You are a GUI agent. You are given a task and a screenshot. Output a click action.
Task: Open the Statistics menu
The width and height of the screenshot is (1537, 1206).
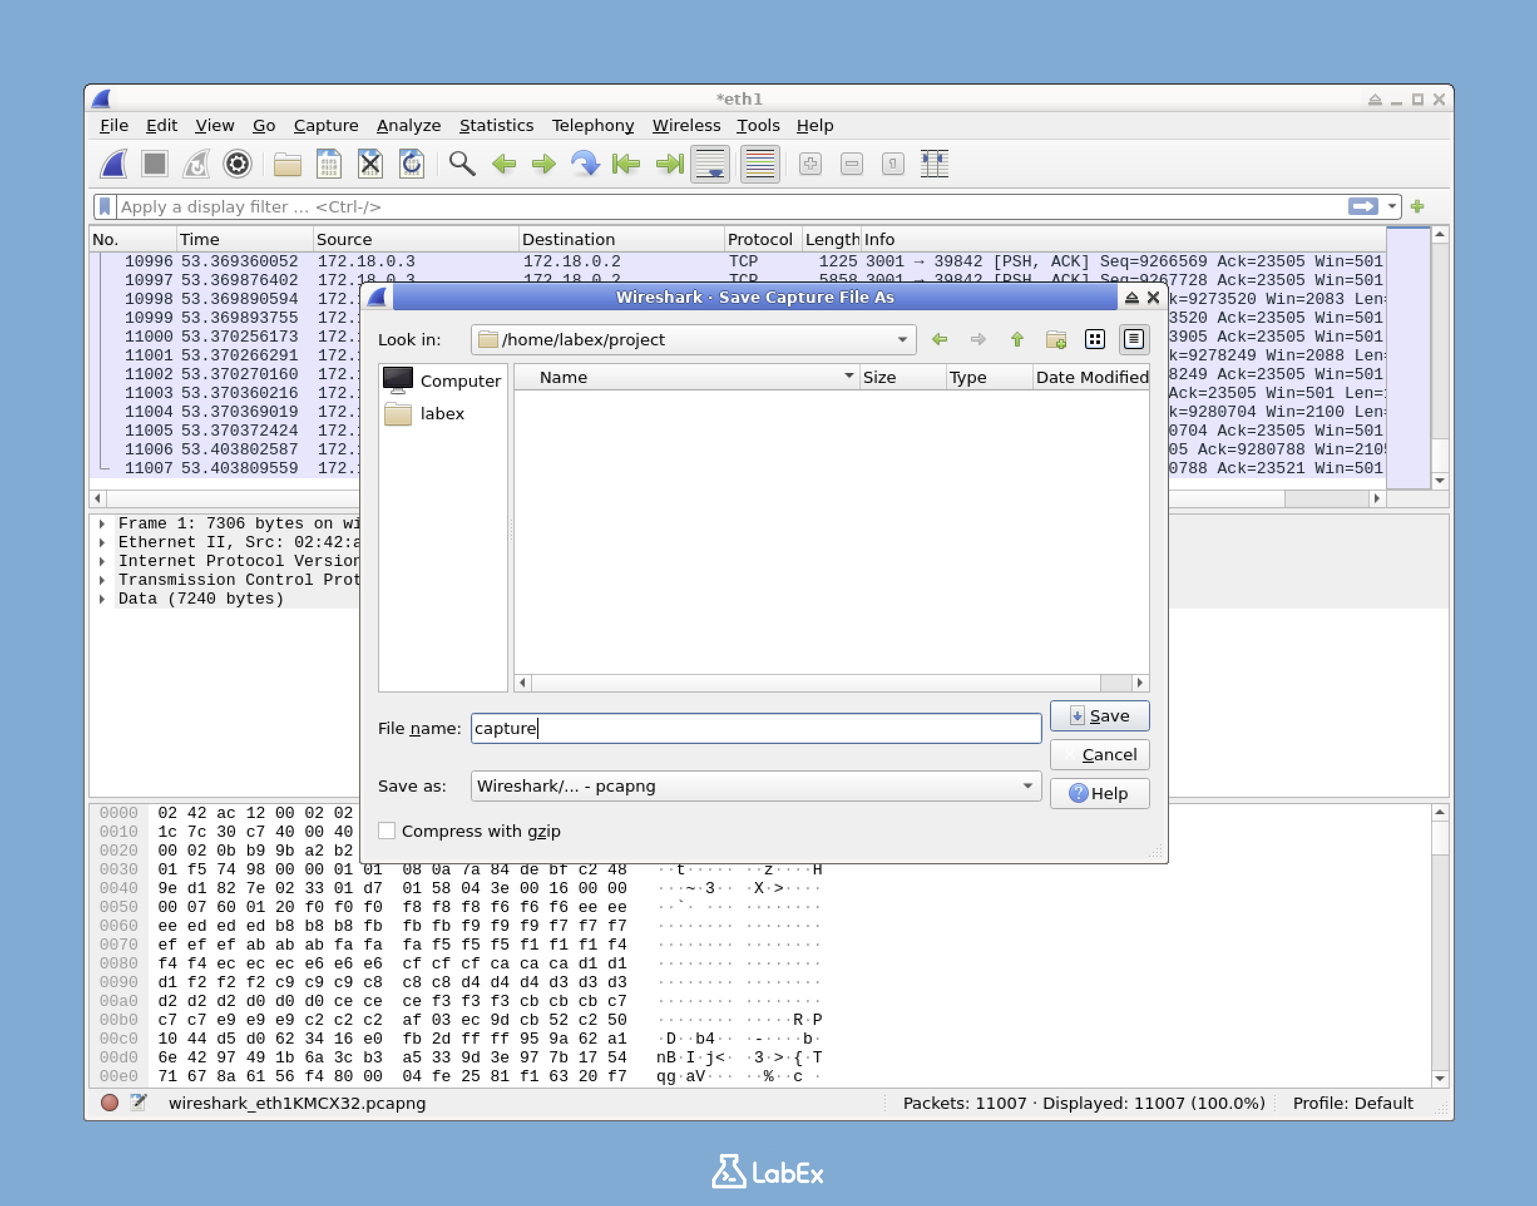pos(496,125)
